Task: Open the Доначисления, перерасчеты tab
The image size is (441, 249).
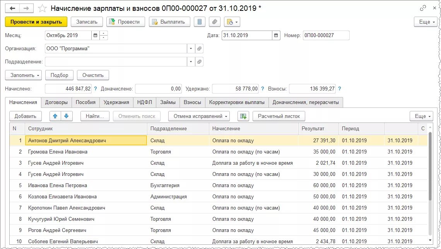Action: click(306, 102)
